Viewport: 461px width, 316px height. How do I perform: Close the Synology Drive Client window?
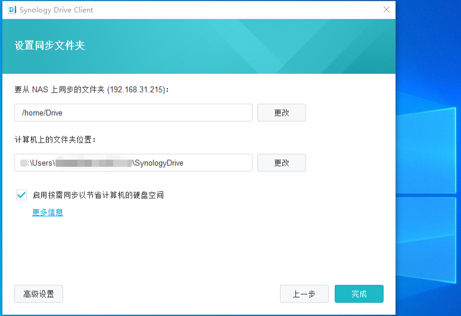(387, 10)
